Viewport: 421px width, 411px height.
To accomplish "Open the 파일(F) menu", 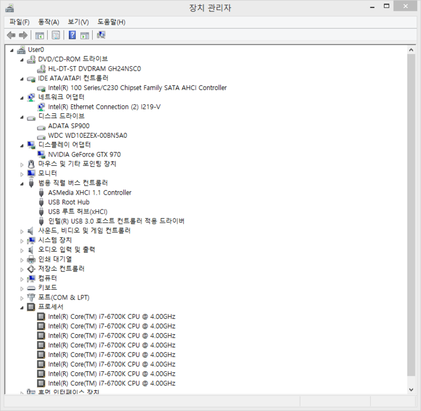I will (19, 22).
